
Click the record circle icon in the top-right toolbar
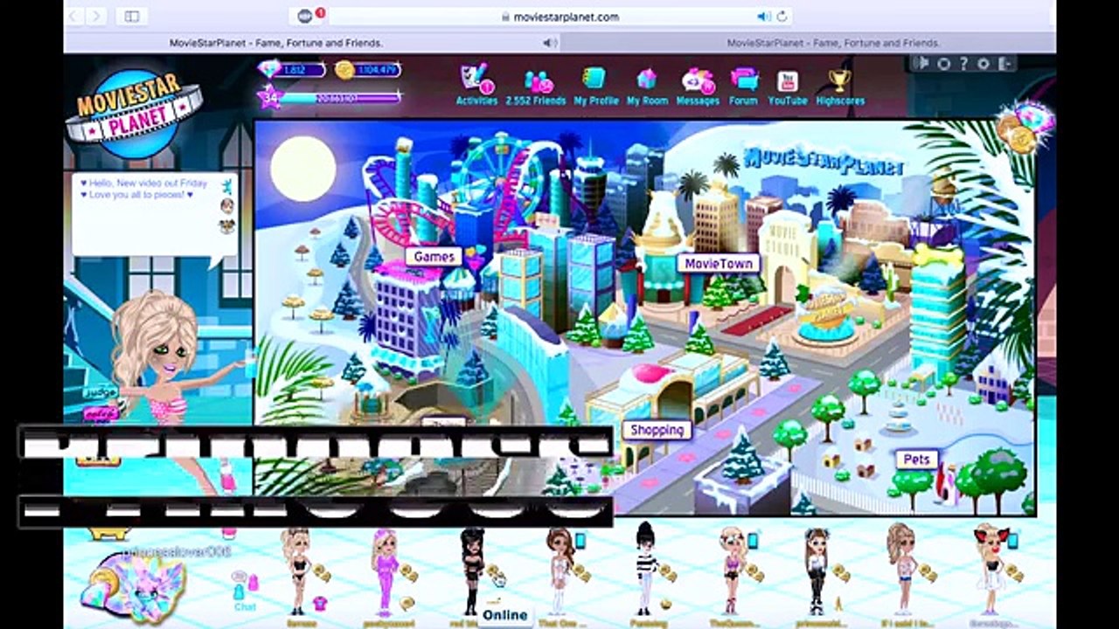pyautogui.click(x=943, y=64)
